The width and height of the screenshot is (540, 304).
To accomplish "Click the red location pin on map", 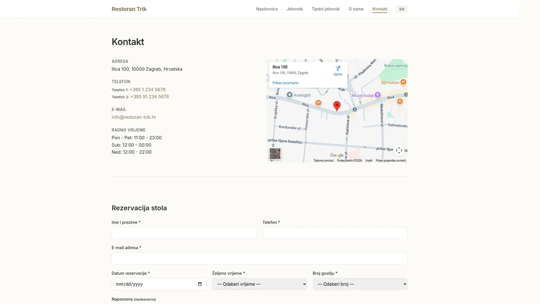I will (x=337, y=106).
